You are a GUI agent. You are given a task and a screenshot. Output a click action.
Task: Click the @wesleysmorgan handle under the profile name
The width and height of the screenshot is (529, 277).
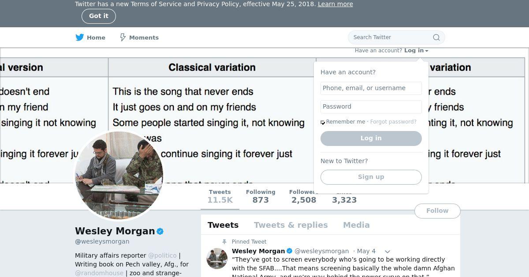pyautogui.click(x=102, y=241)
